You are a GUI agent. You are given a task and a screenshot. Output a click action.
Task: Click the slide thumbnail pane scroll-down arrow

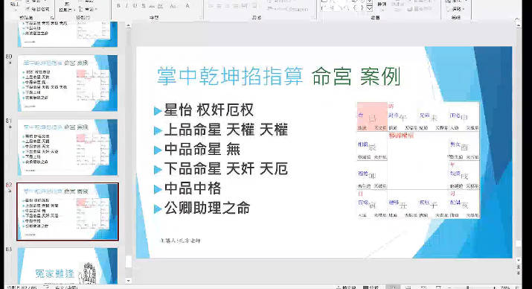[x=128, y=281]
